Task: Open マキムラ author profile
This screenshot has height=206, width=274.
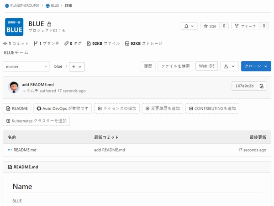Action: point(30,91)
